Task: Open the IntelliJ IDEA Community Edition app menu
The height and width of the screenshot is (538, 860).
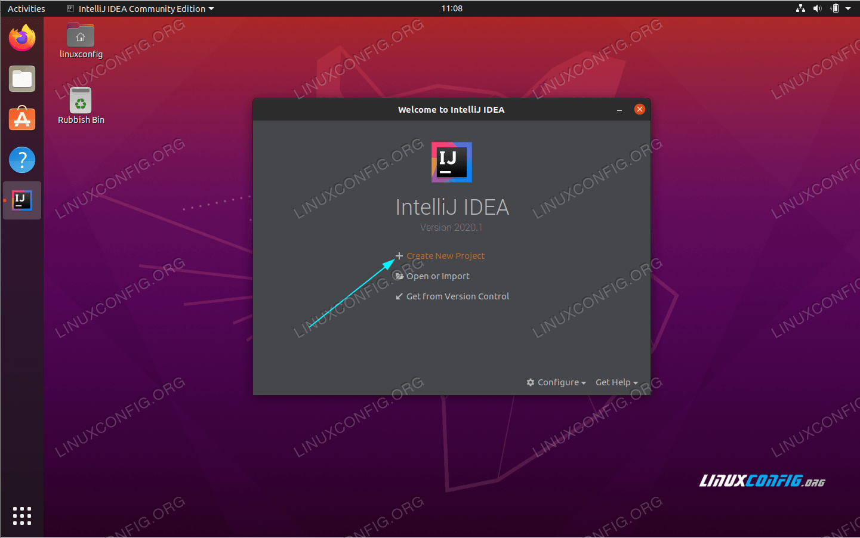Action: [140, 8]
